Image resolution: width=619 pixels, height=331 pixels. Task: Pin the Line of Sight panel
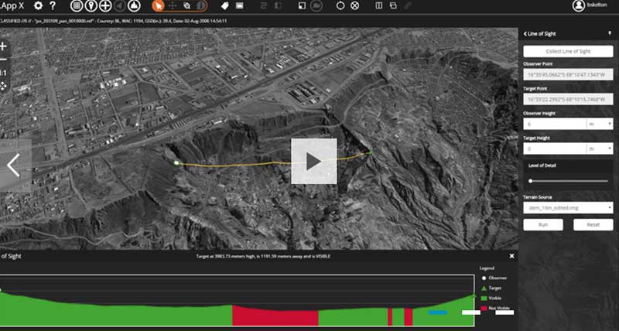610,34
